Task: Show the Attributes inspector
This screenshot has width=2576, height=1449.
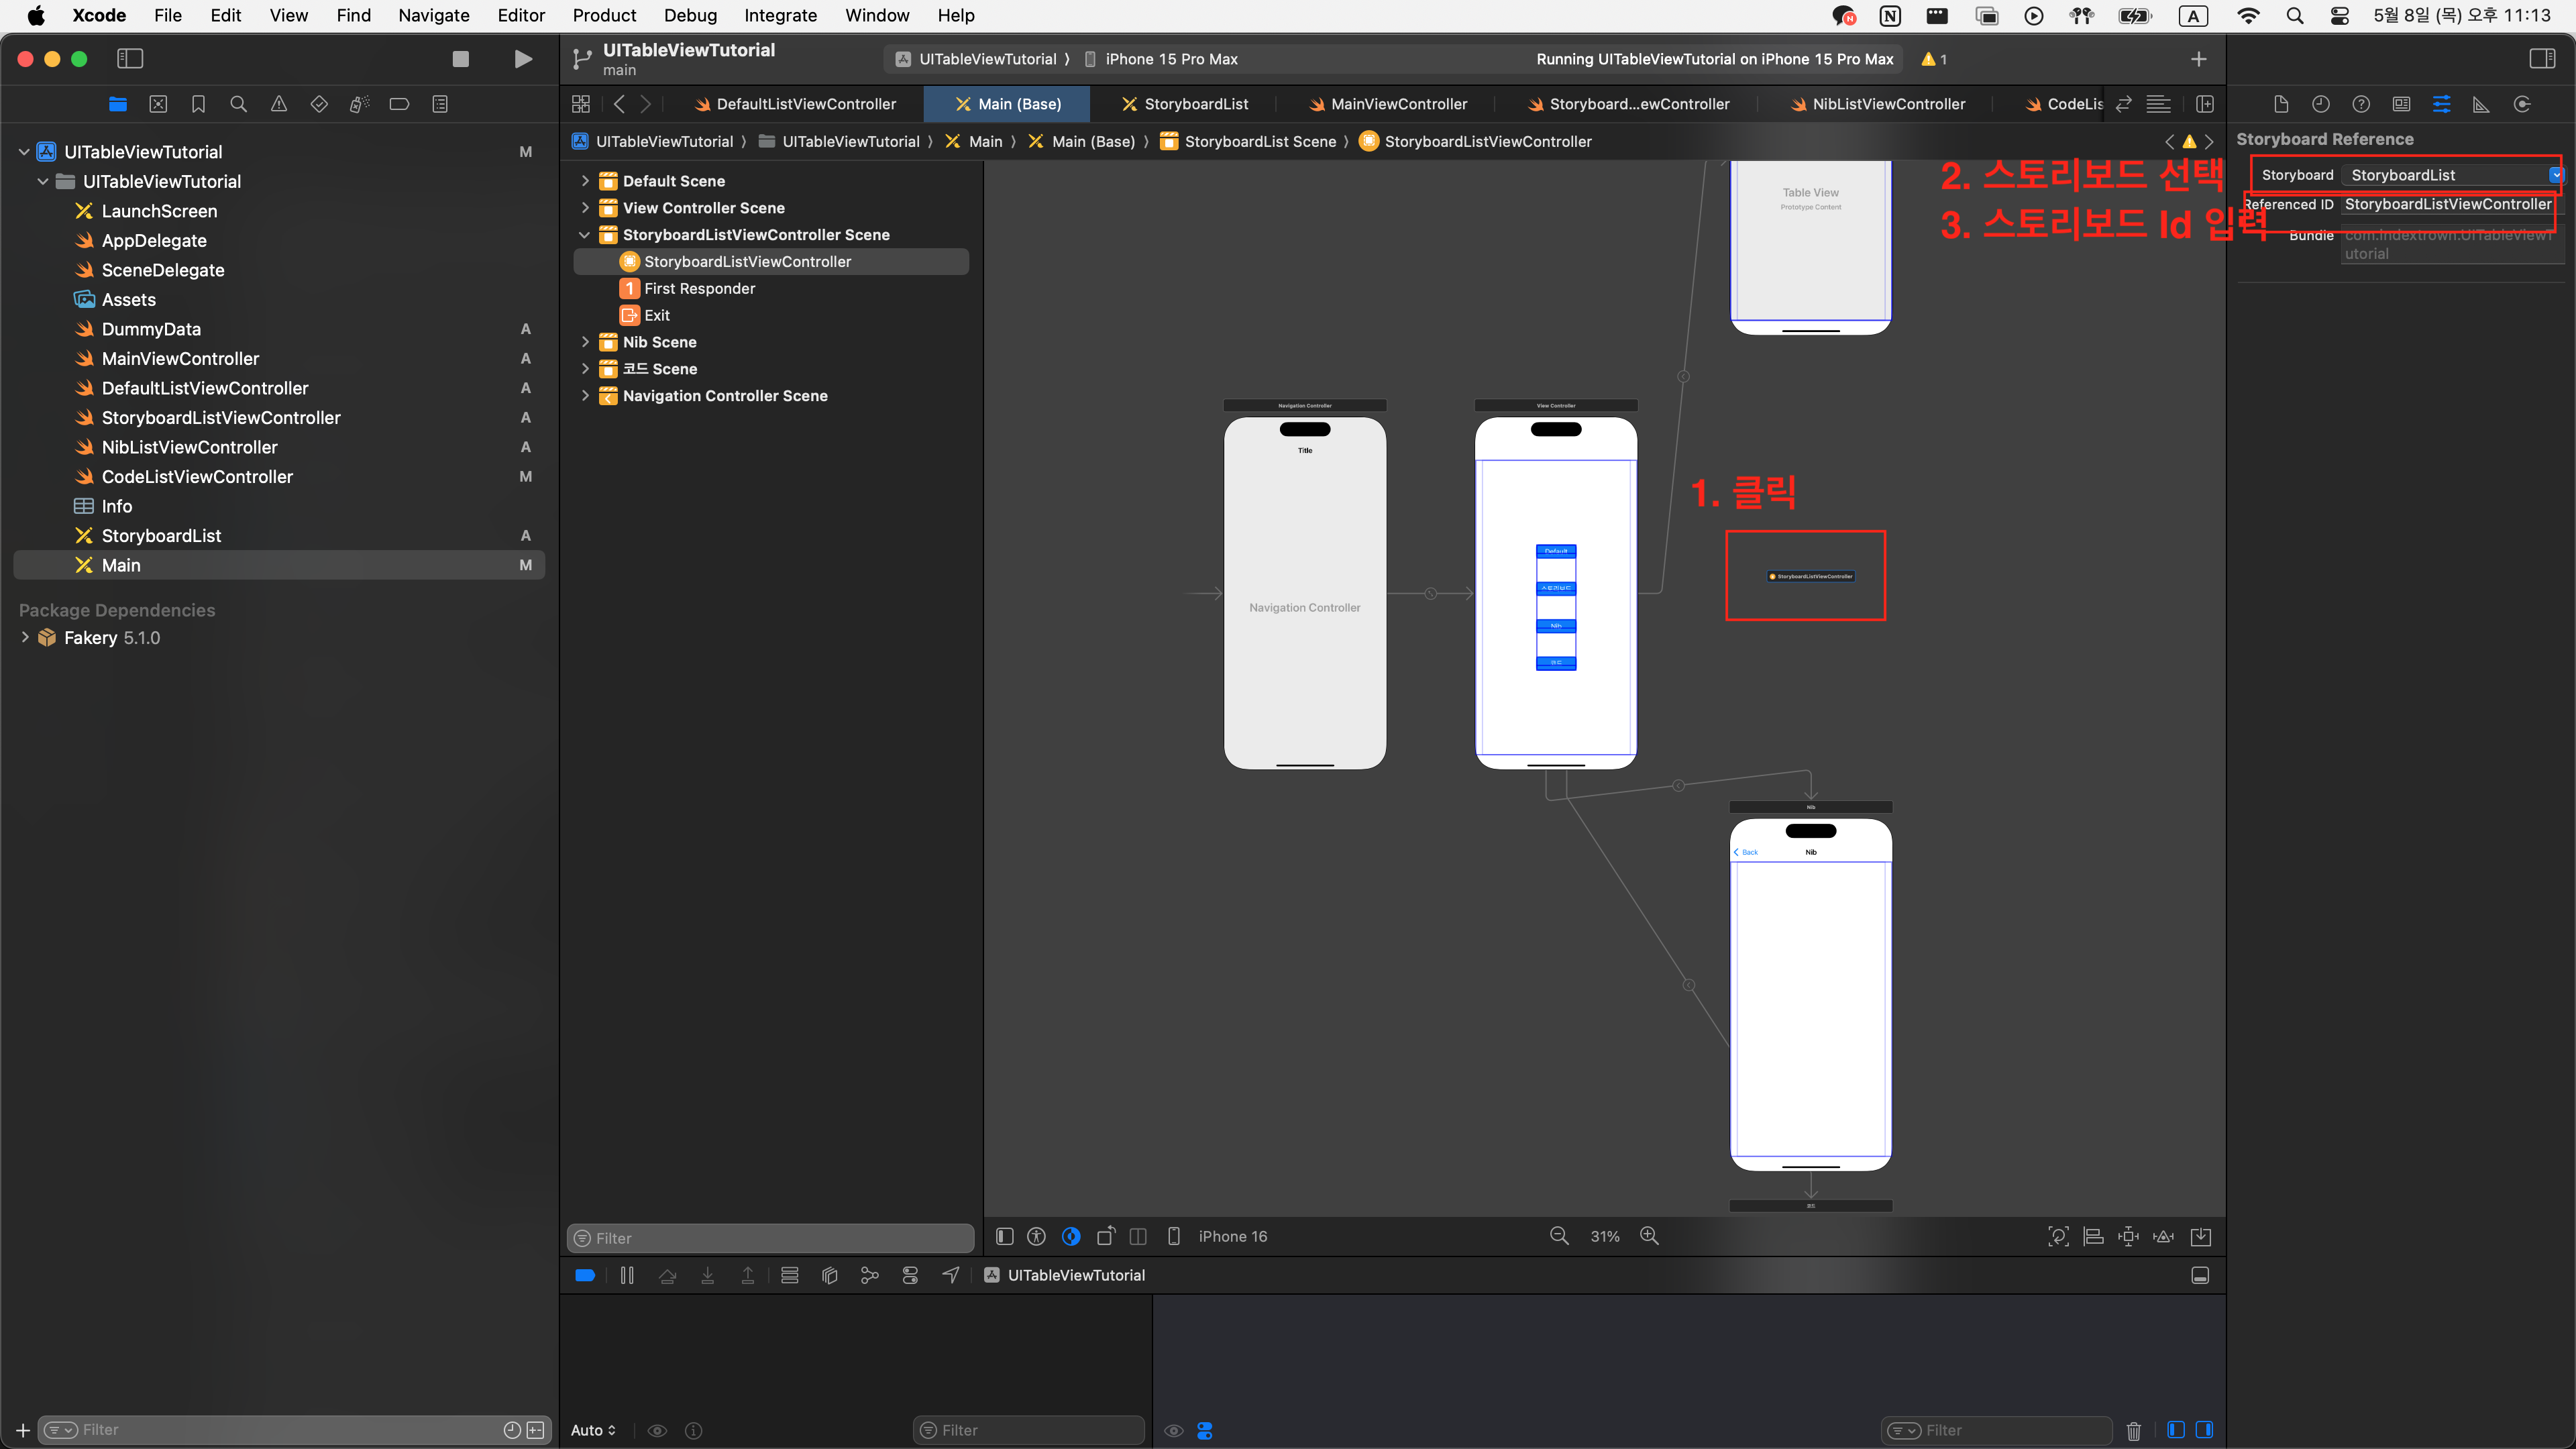Action: coord(2441,104)
